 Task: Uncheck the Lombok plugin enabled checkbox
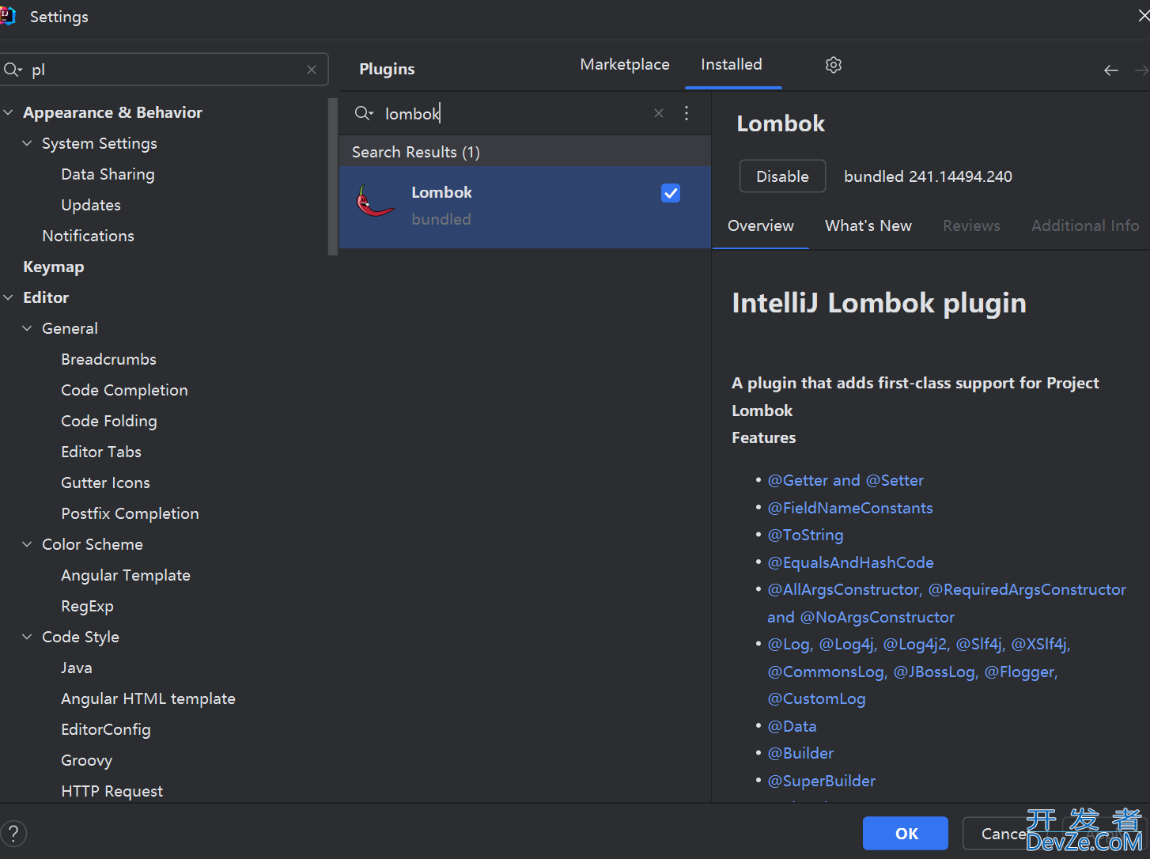coord(671,193)
